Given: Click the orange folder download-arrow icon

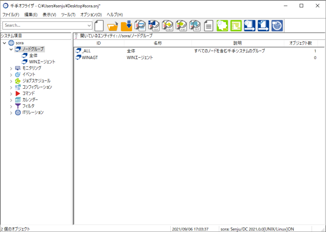Looking at the screenshot, I should [x=126, y=26].
